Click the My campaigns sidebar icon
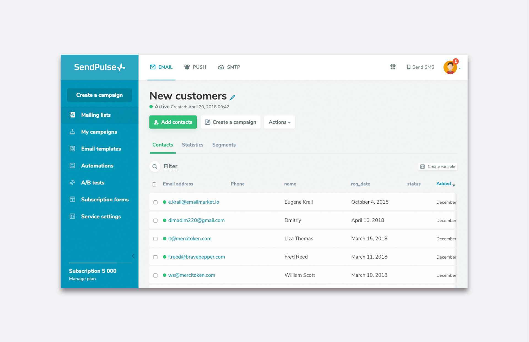Screen dimensions: 529x342 coord(72,132)
